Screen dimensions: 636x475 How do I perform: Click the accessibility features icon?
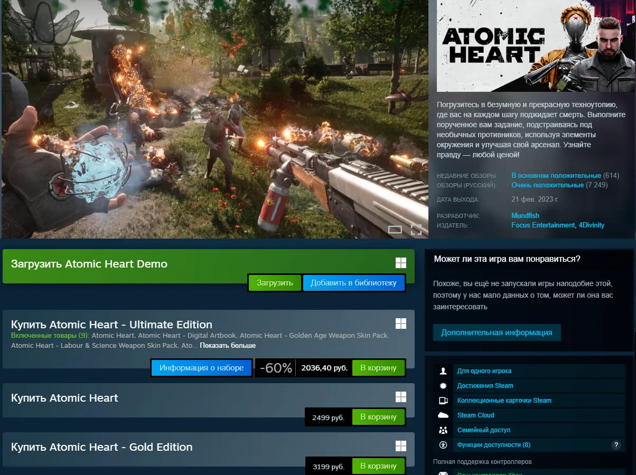click(443, 445)
